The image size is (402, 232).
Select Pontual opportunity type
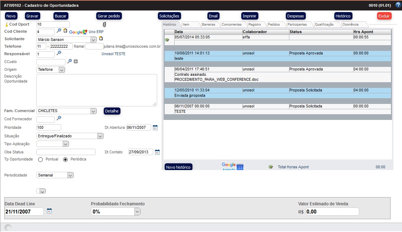click(40, 159)
